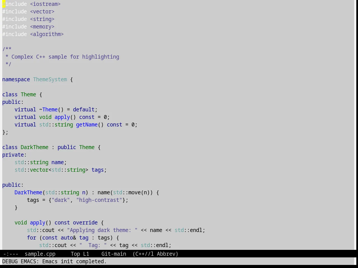
Task: Click 'default' keyword in destructor line
Action: pos(84,109)
